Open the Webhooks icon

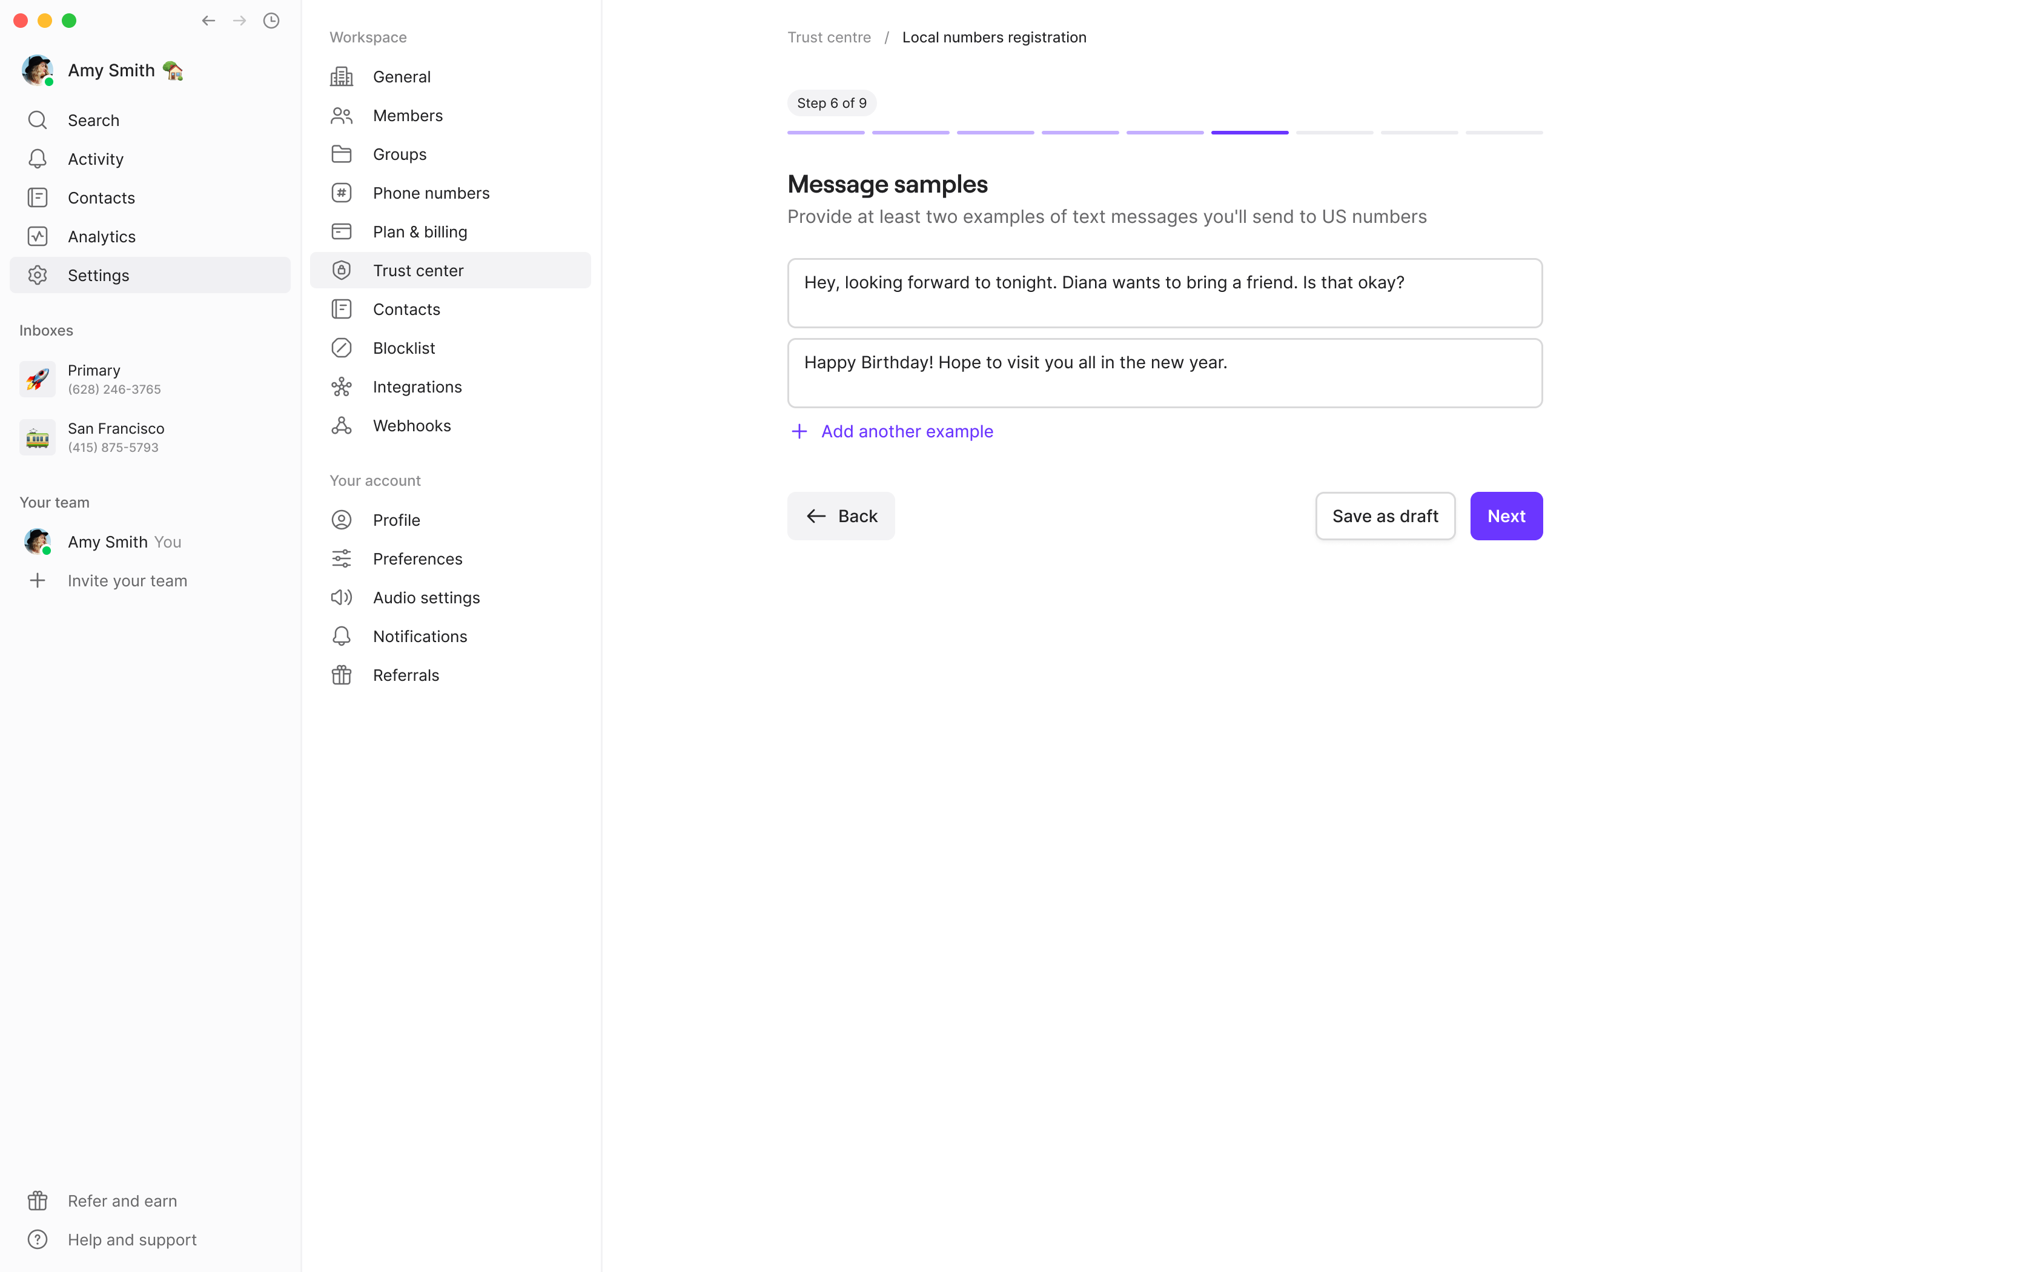coord(342,426)
